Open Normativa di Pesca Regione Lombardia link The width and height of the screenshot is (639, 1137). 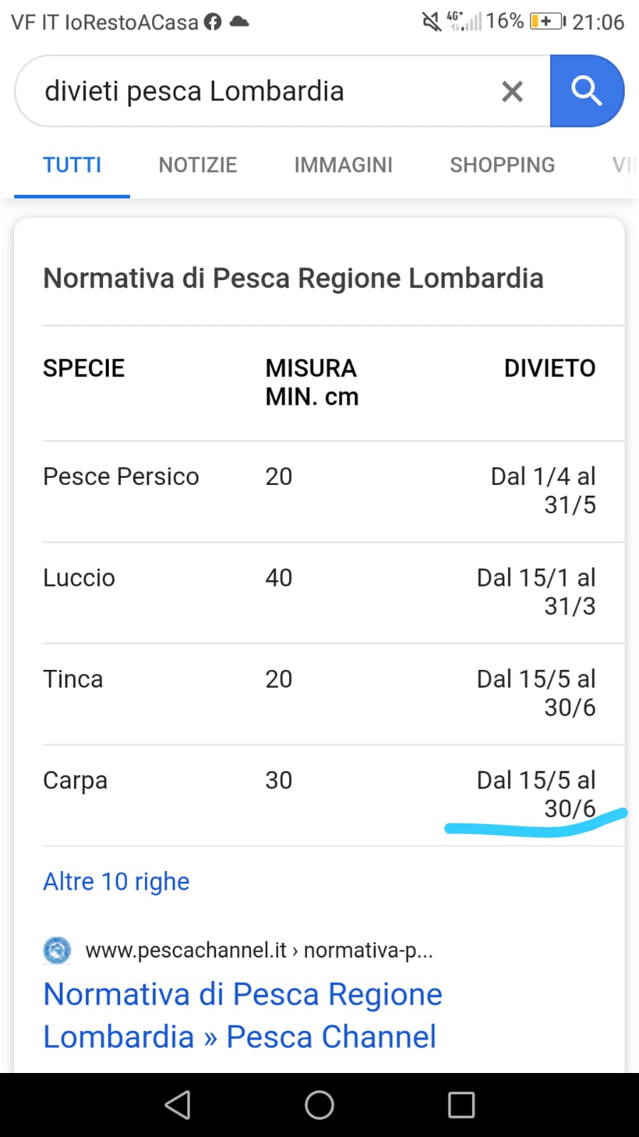(x=242, y=1015)
